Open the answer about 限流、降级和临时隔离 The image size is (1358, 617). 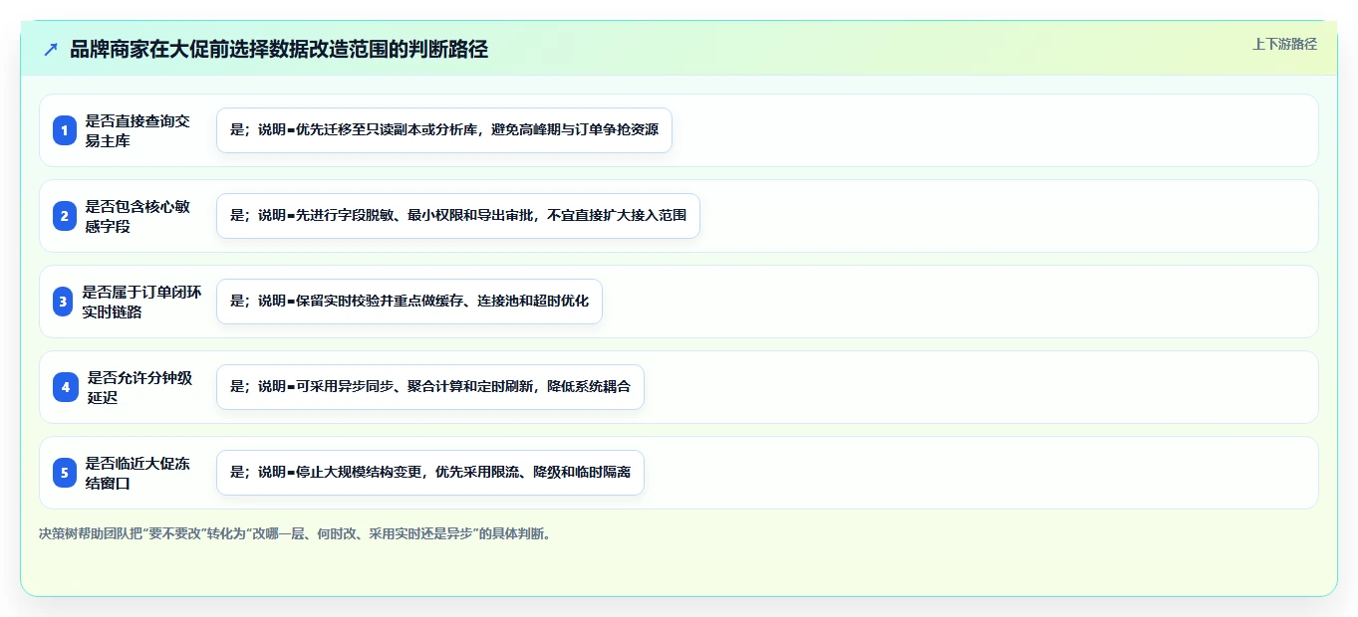tap(430, 473)
